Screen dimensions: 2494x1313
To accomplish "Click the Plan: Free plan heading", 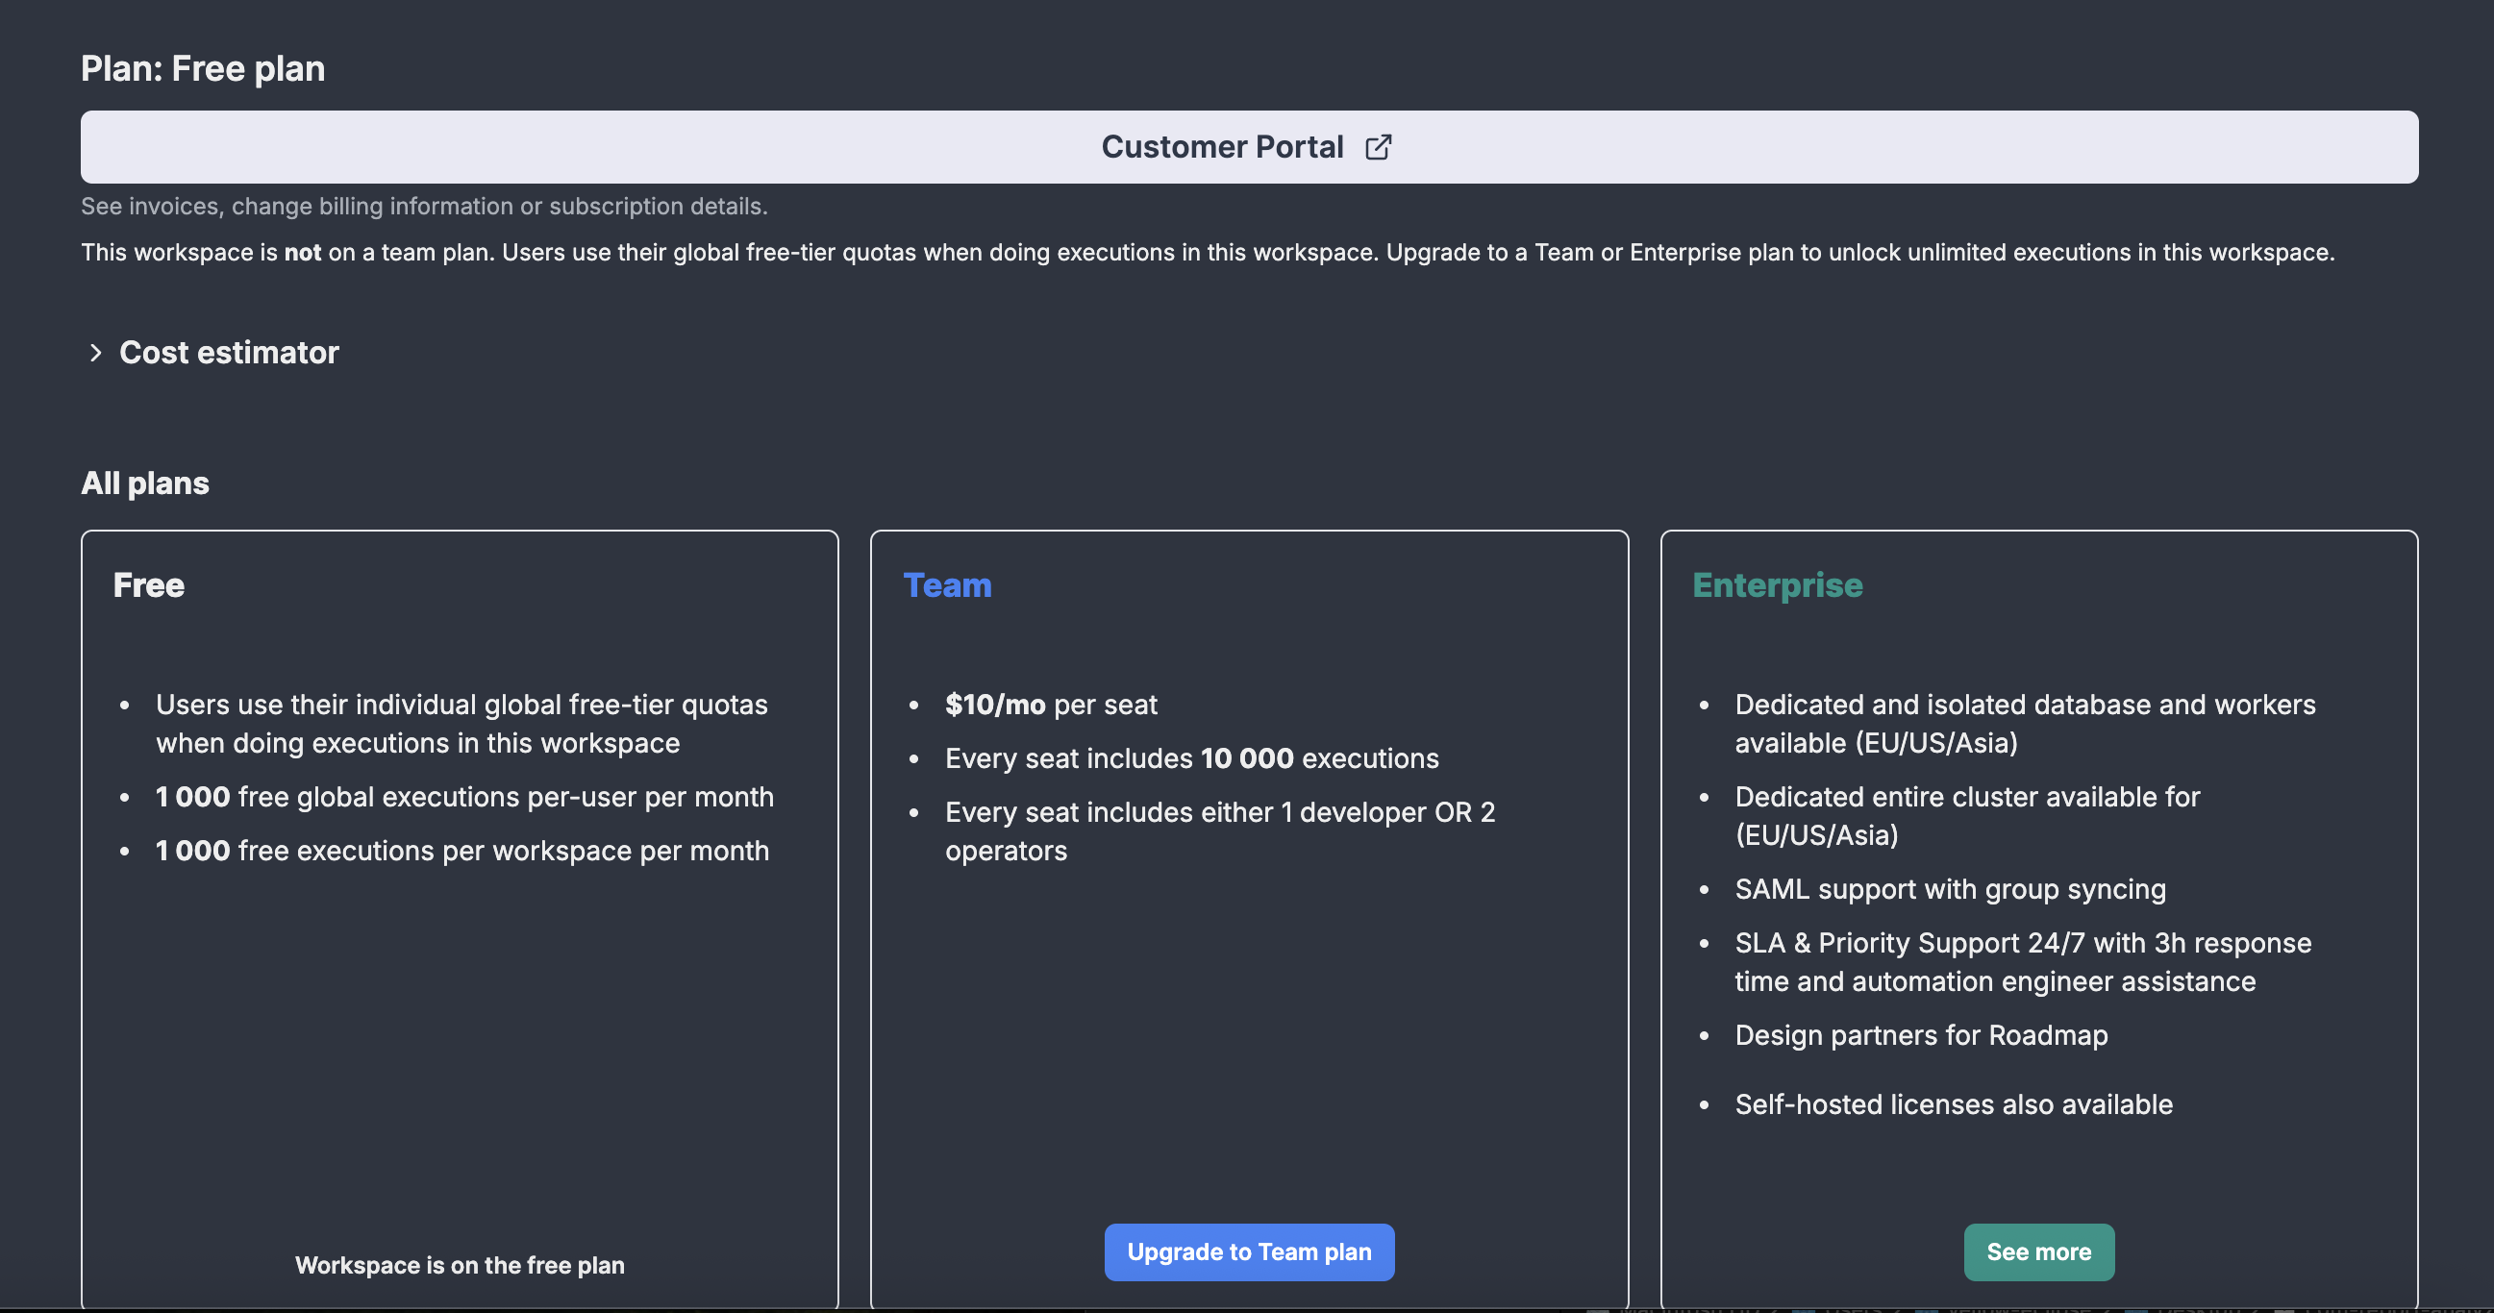I will click(x=202, y=68).
